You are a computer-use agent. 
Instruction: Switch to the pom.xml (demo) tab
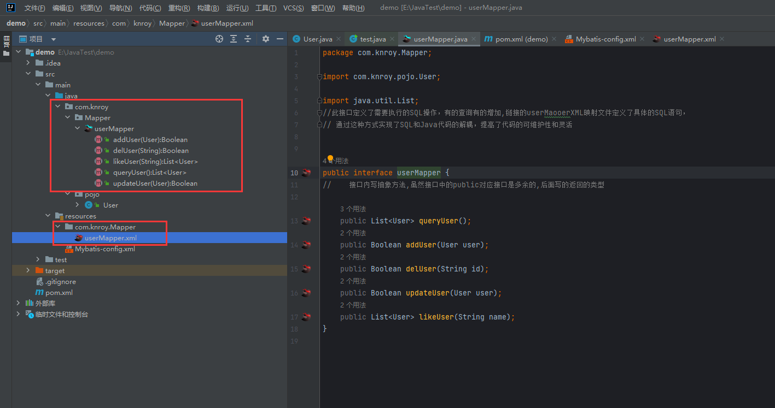(x=521, y=39)
